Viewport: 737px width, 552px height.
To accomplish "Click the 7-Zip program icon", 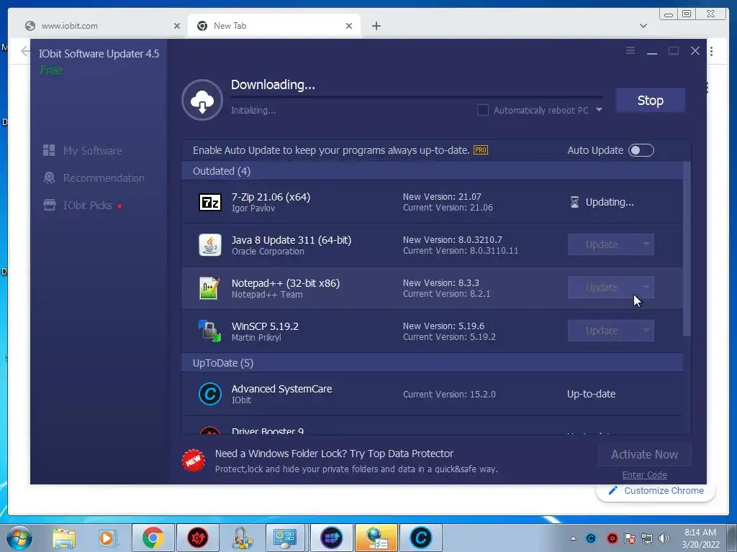I will tap(210, 202).
